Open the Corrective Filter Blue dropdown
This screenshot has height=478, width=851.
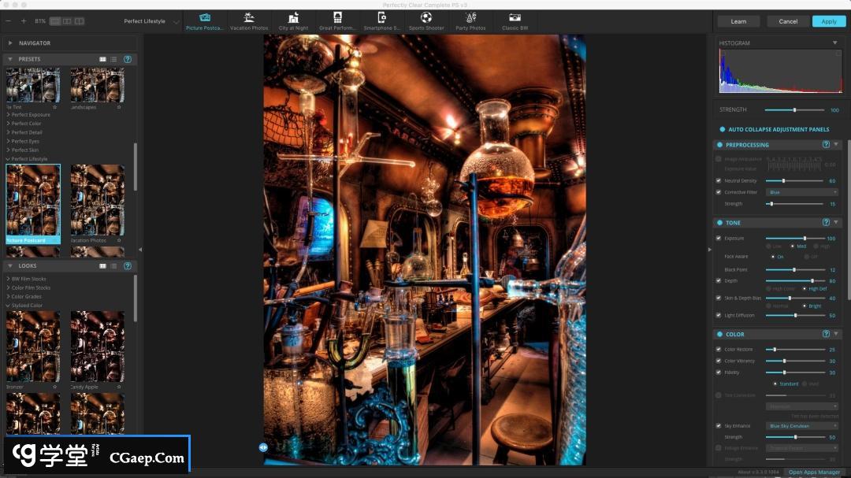(801, 192)
